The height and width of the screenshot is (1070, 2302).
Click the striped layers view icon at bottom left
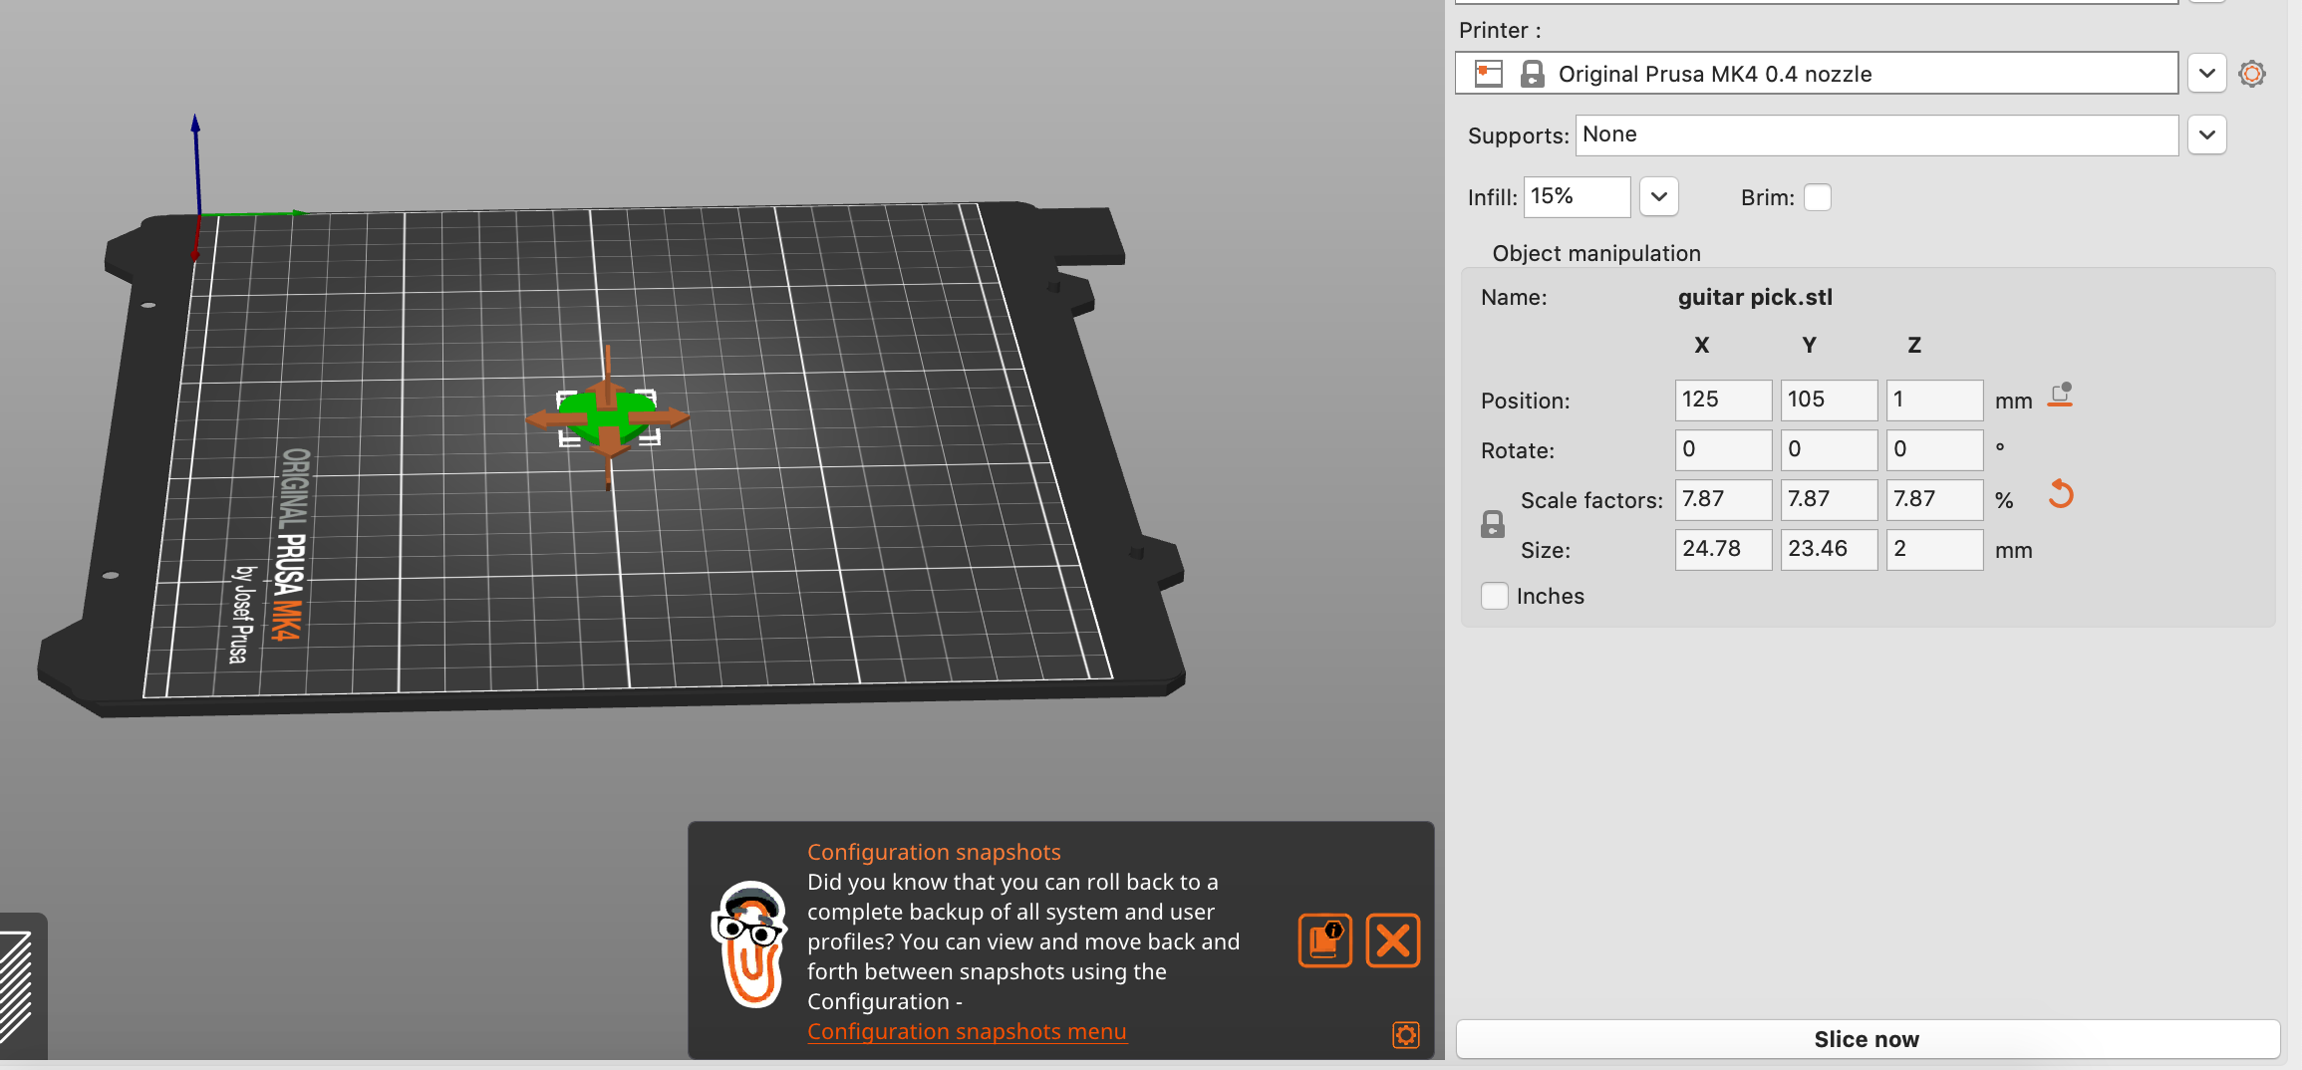coord(17,986)
